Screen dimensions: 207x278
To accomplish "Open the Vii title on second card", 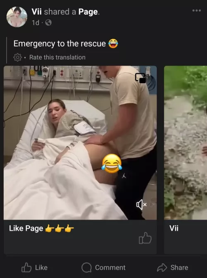I will (x=174, y=228).
